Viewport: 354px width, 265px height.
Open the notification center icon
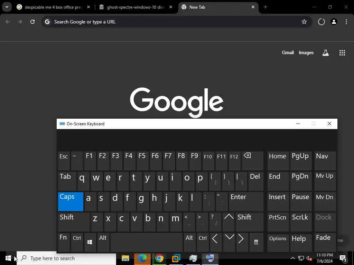pyautogui.click(x=343, y=258)
